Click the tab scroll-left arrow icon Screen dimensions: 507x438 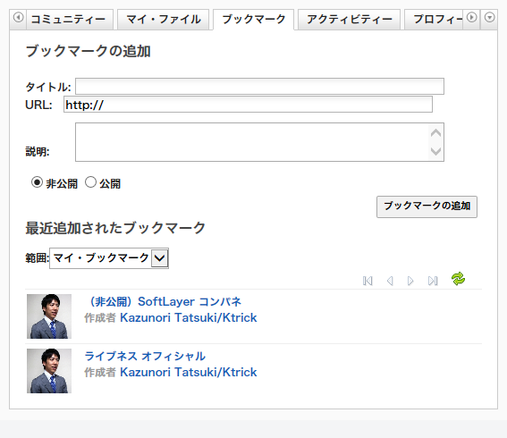click(x=18, y=17)
